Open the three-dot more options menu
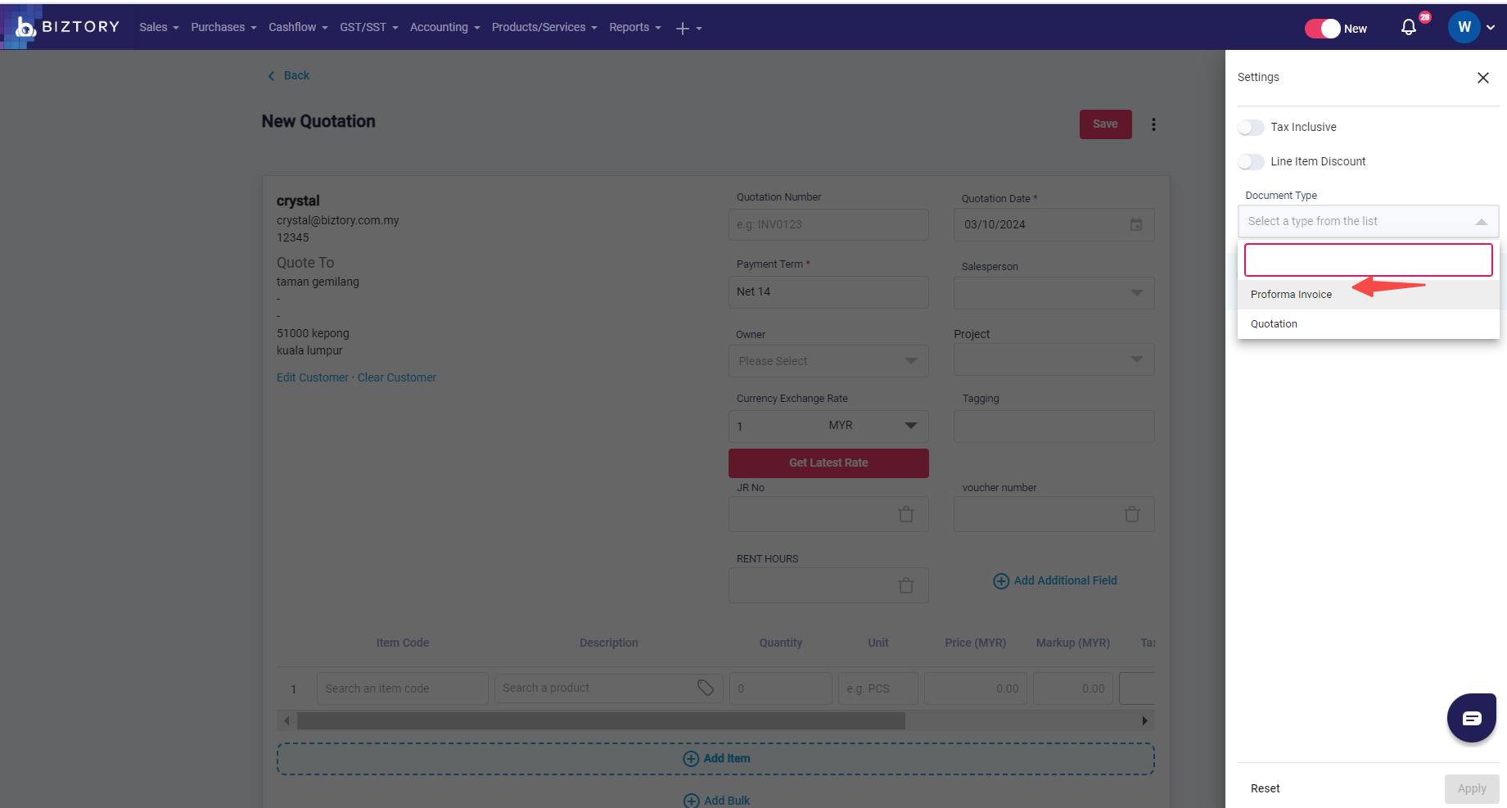This screenshot has height=808, width=1507. [x=1153, y=124]
